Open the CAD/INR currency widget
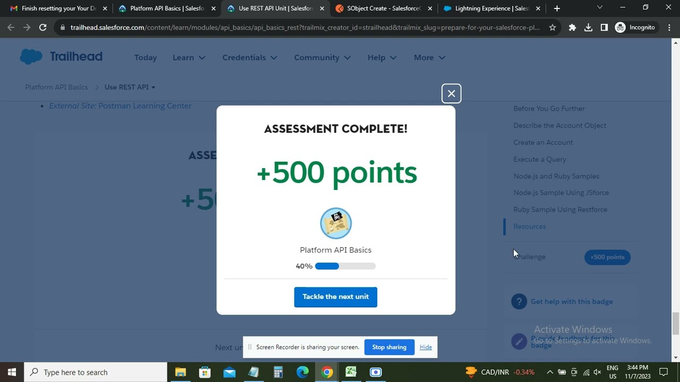 coord(500,372)
